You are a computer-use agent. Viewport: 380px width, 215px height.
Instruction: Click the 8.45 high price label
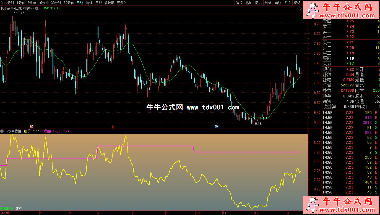pyautogui.click(x=21, y=13)
